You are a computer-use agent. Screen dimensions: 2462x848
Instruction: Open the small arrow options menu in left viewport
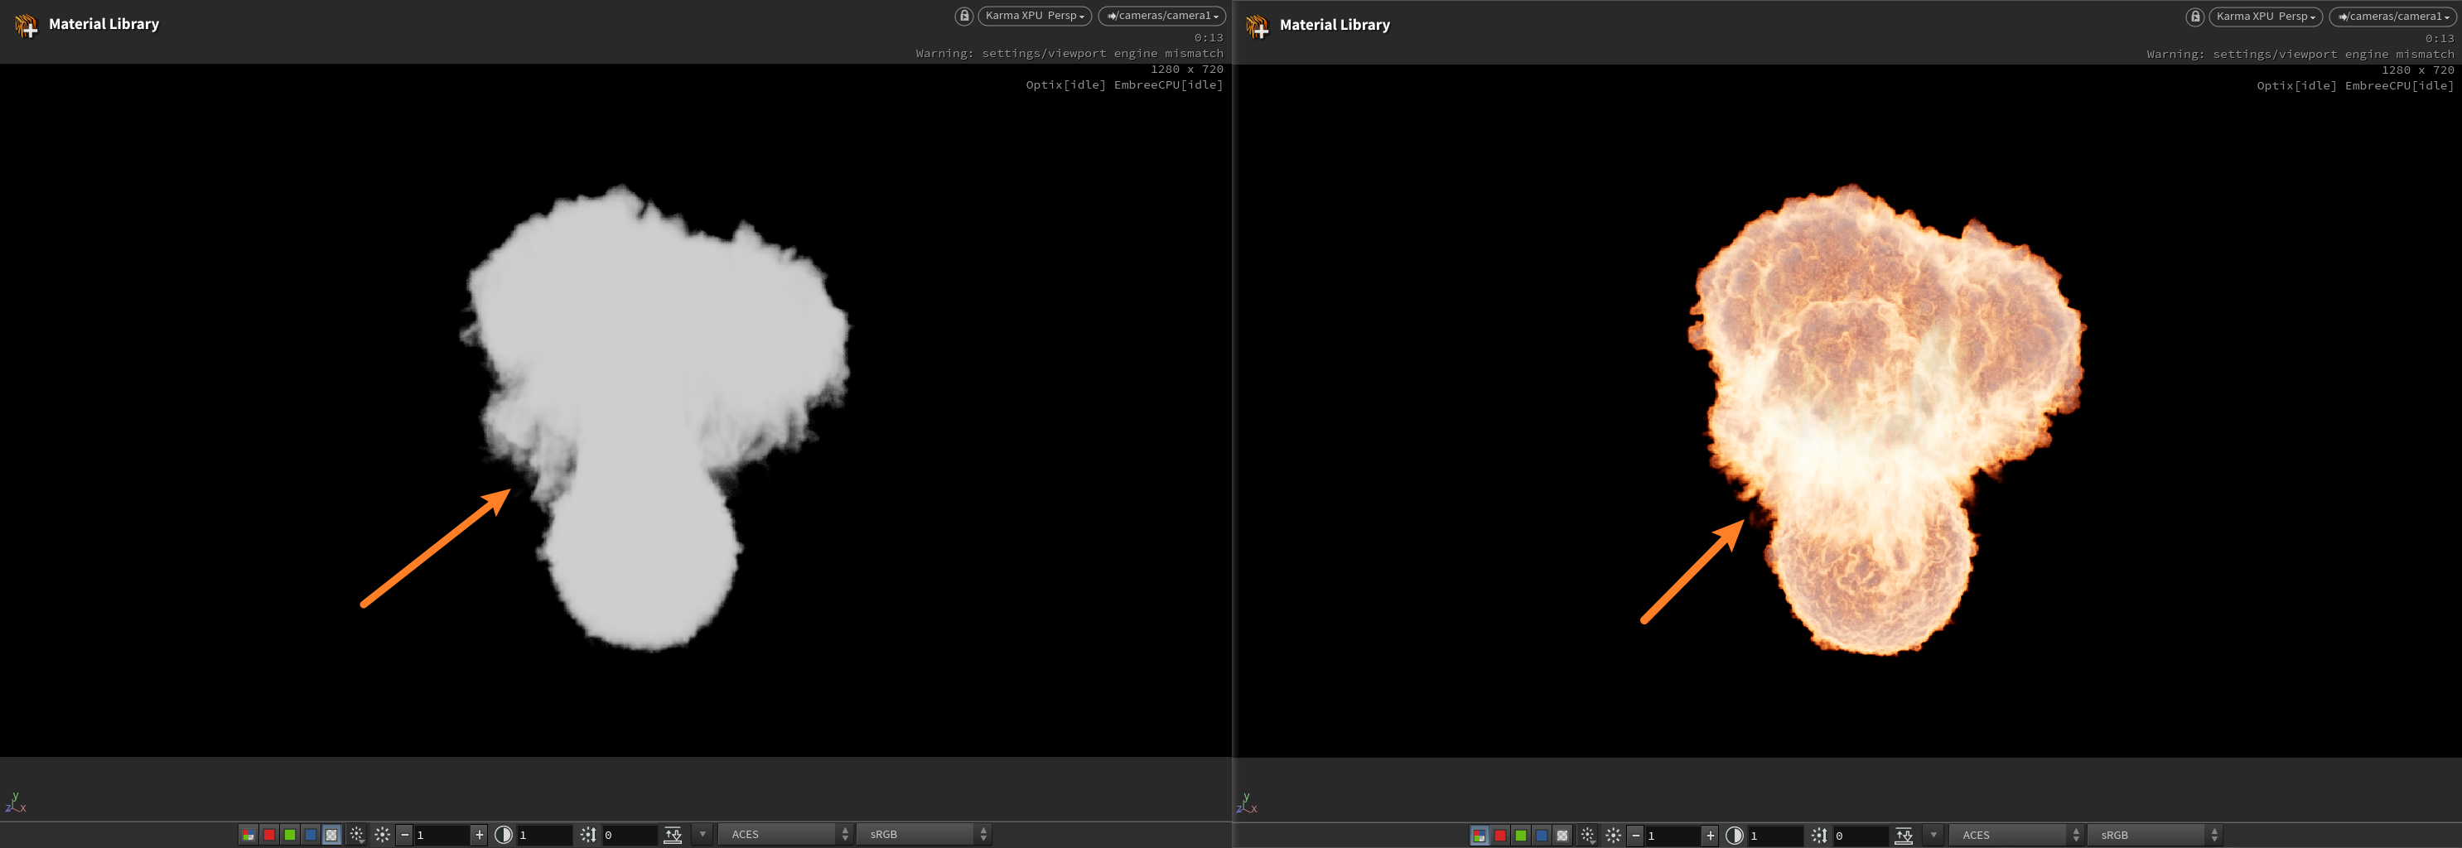tap(702, 835)
